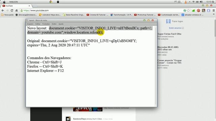The image size is (216, 121).
Task: Click the Bloco de notas title bar
Action: click(x=91, y=20)
